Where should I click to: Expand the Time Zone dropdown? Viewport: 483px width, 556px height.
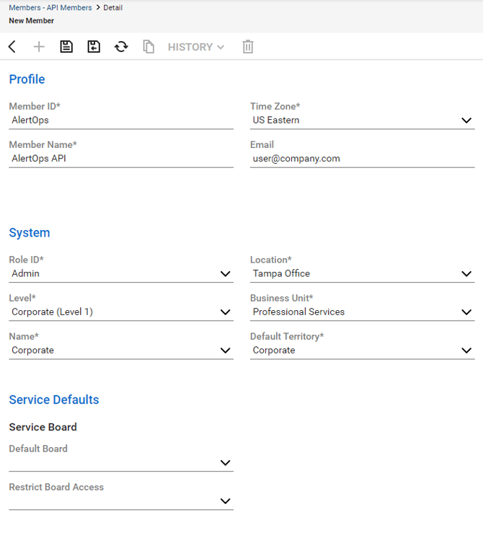[x=466, y=120]
